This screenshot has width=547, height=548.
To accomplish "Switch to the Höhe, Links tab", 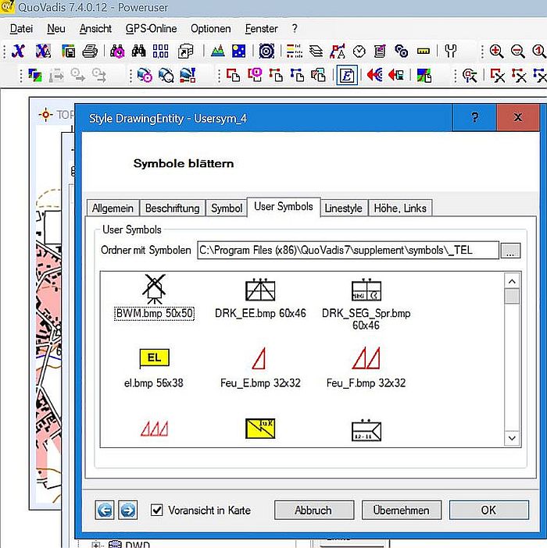I will [400, 208].
